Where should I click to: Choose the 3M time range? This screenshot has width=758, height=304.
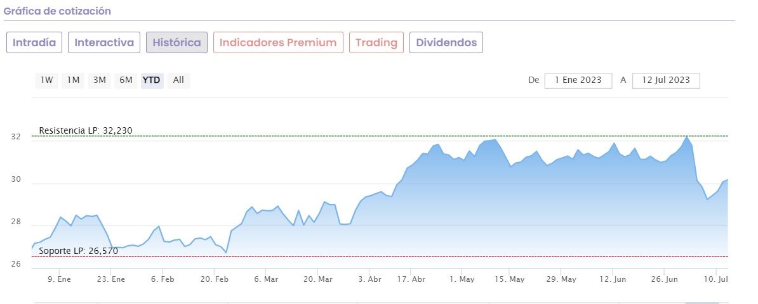[100, 80]
